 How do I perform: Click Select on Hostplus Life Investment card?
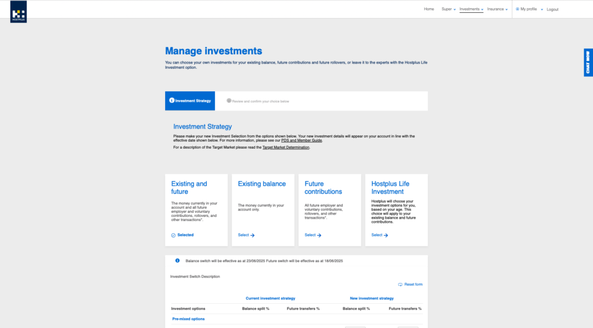point(376,235)
